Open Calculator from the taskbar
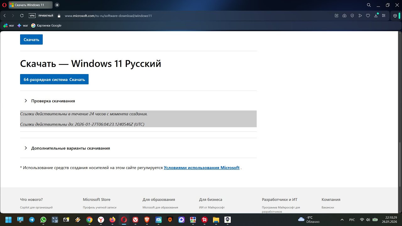 click(x=55, y=220)
